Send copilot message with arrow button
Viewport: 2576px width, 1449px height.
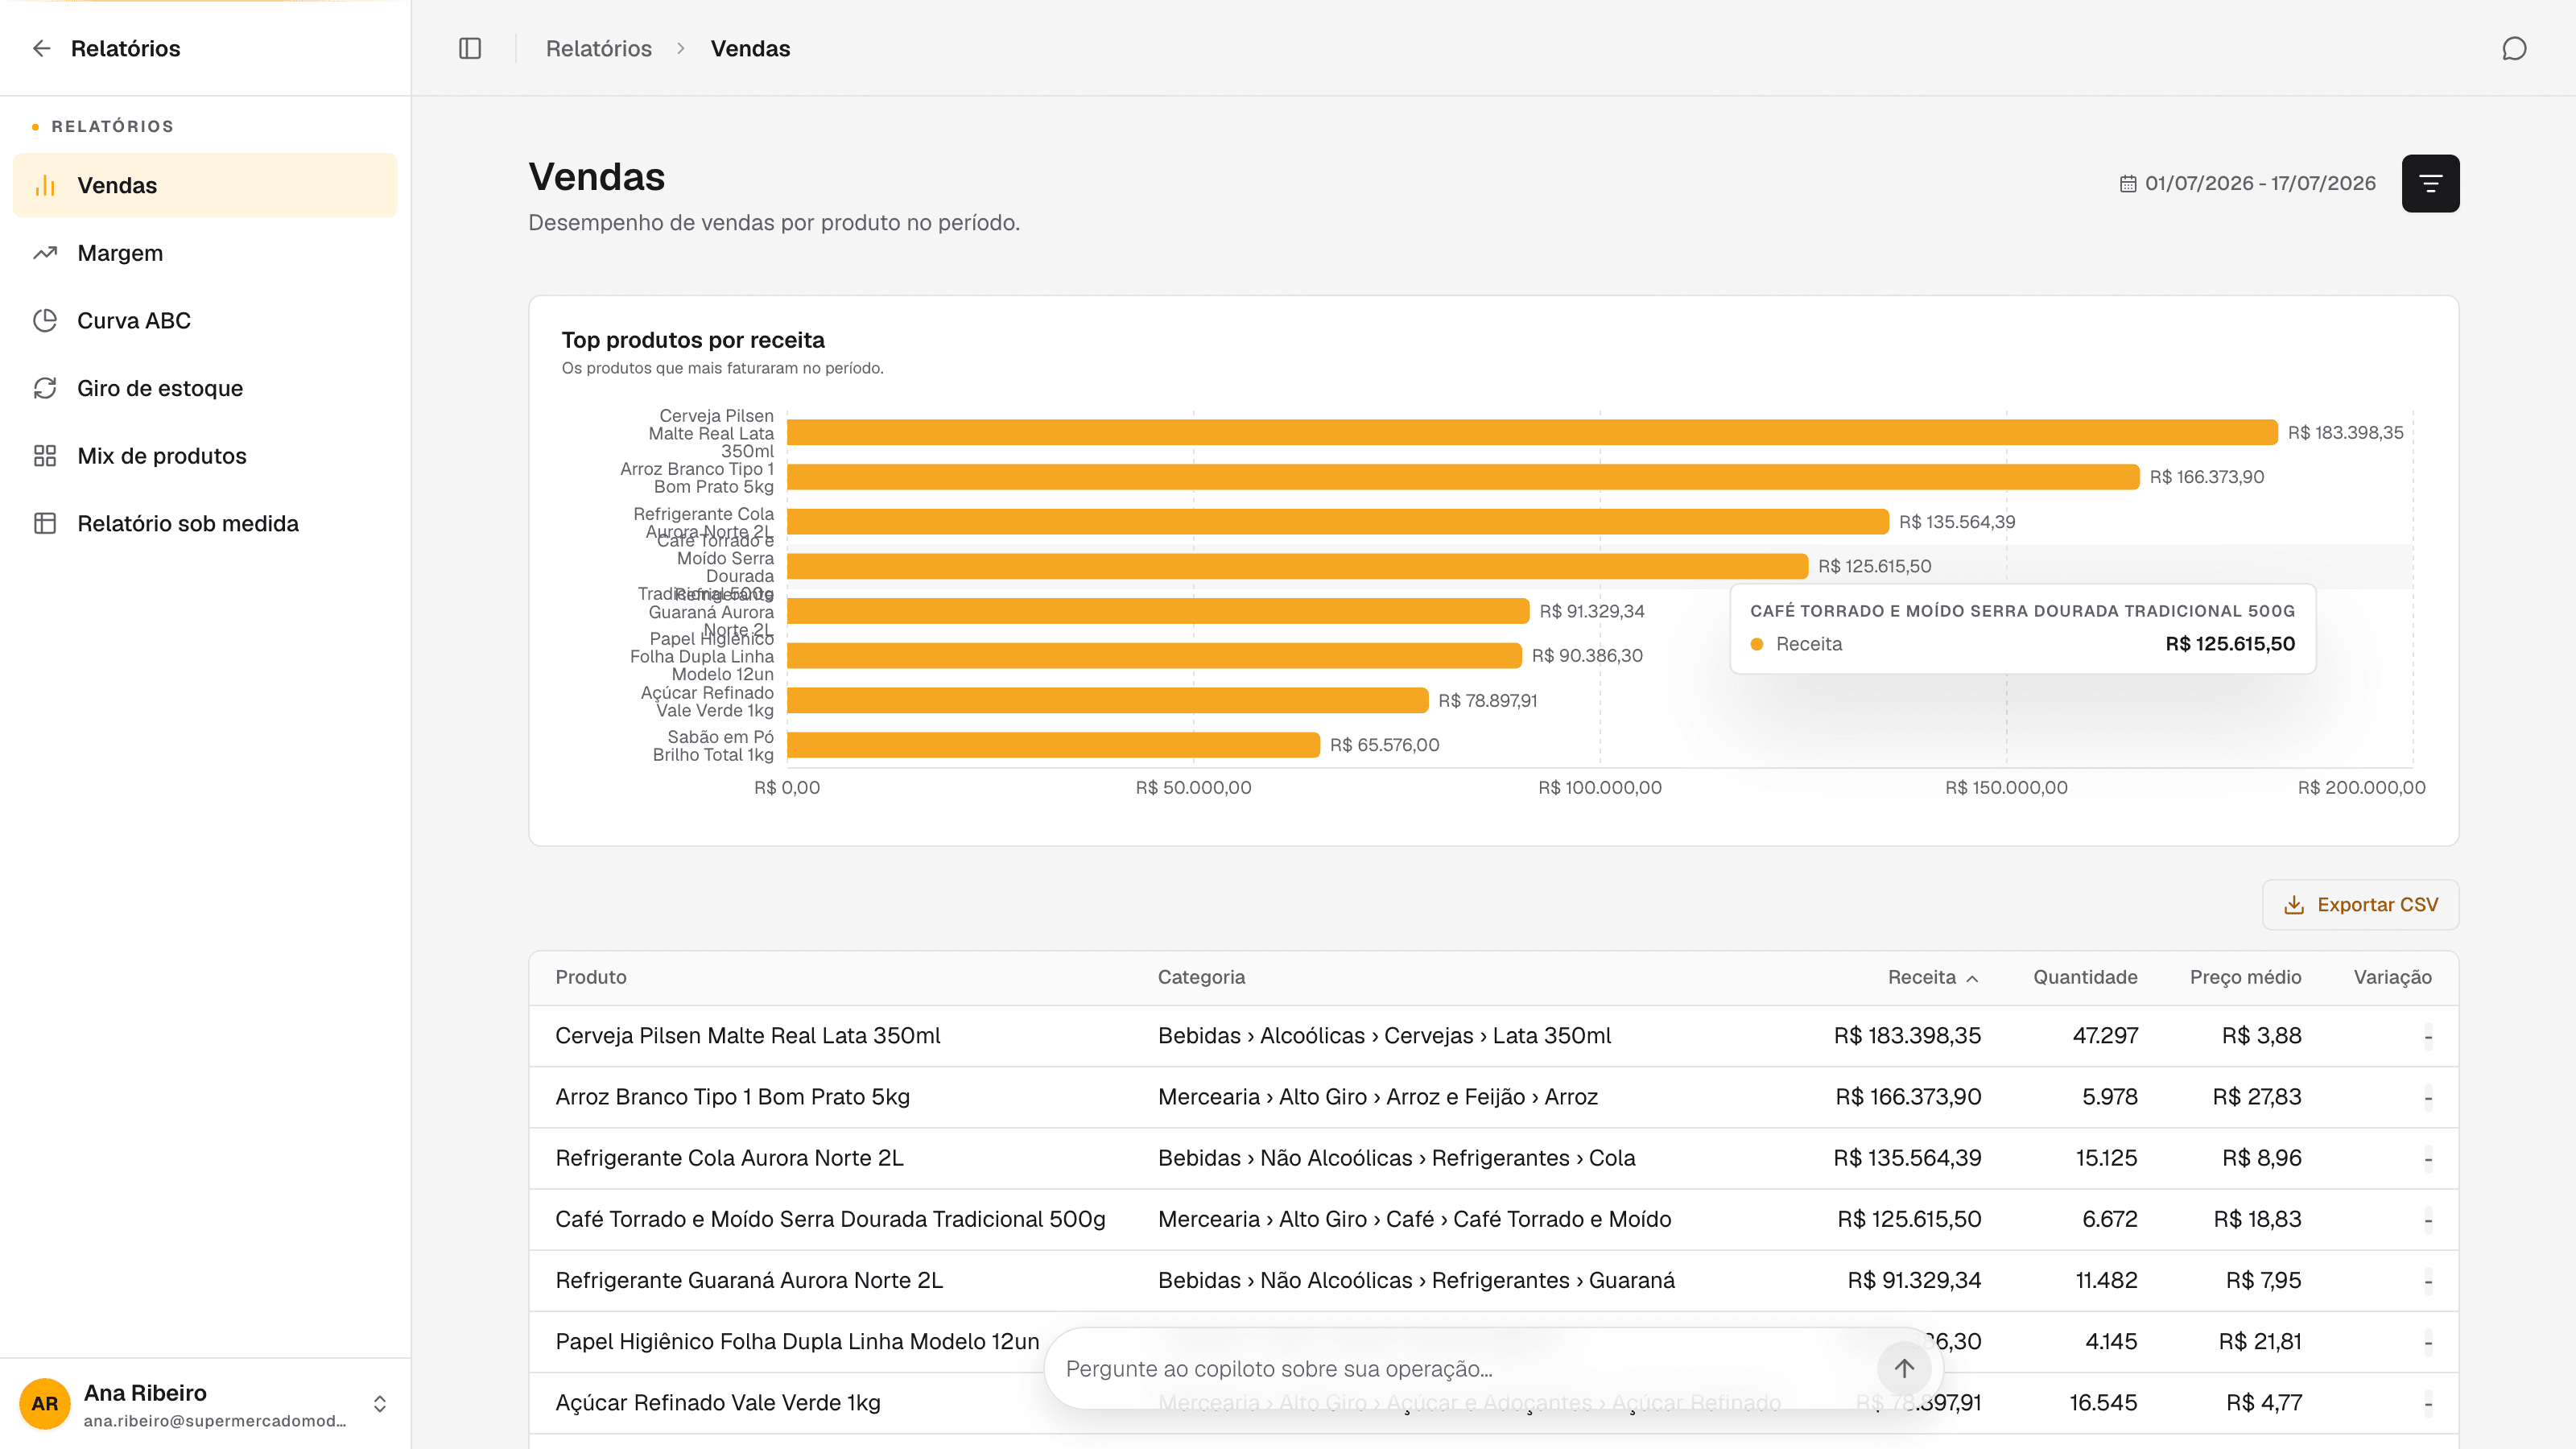pos(1904,1368)
